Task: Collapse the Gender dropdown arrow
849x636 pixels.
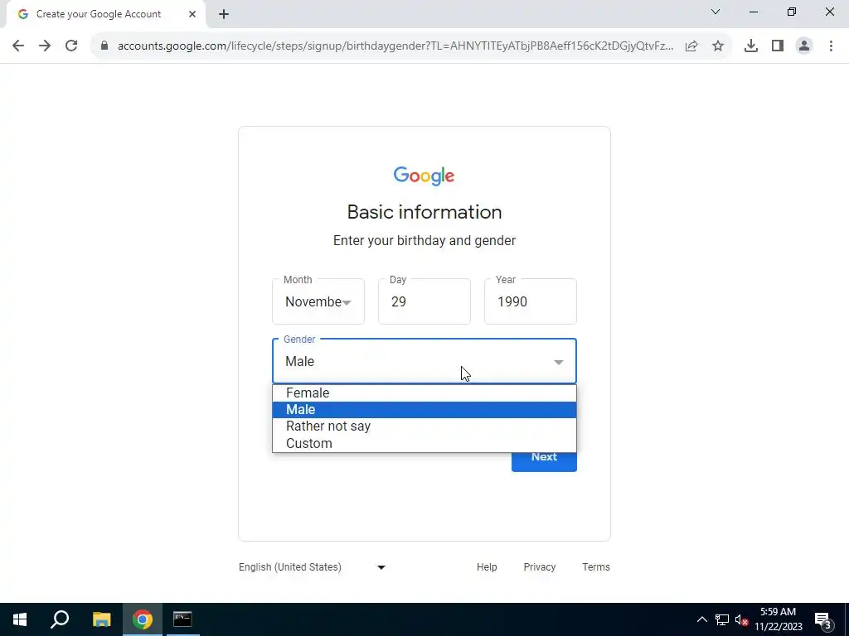Action: [x=559, y=362]
